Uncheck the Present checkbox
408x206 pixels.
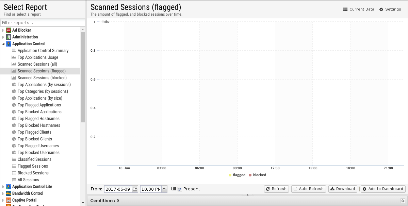180,189
